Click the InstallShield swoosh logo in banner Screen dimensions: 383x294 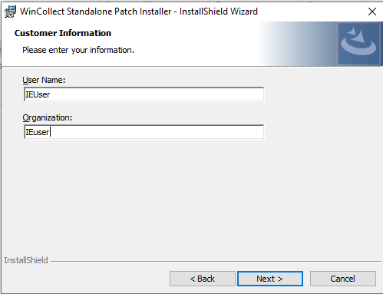[x=358, y=43]
